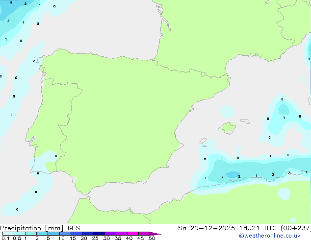Select the 25 to 30 mm legend swatch
The image size is (311, 240).
pos(99,234)
